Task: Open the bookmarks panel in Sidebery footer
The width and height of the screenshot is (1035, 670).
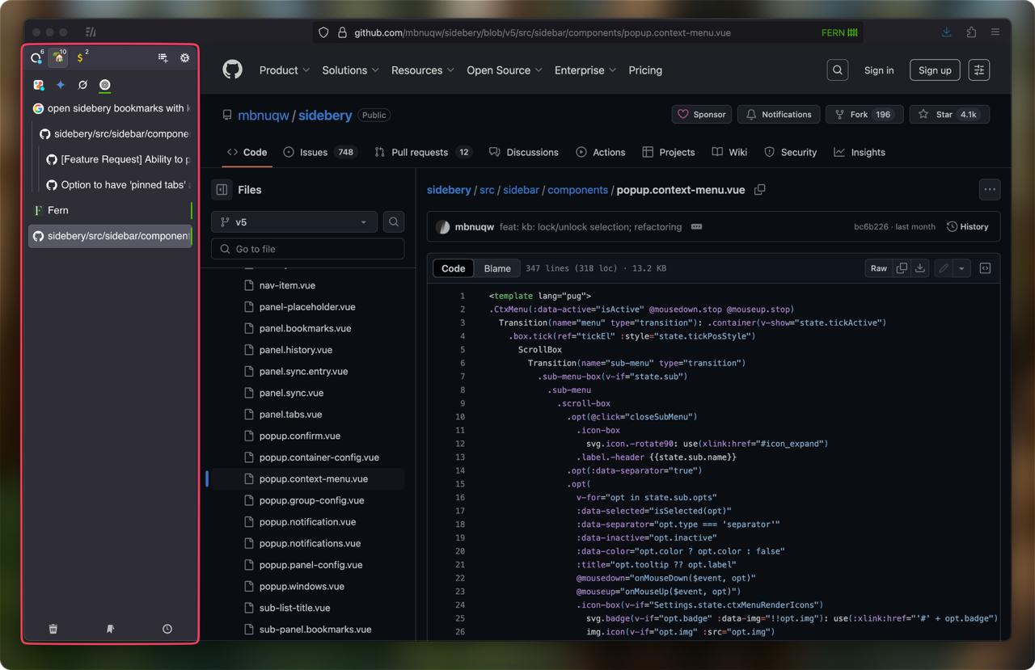Action: (x=110, y=629)
